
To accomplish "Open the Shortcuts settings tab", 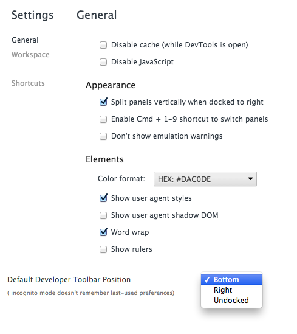I will pos(28,83).
